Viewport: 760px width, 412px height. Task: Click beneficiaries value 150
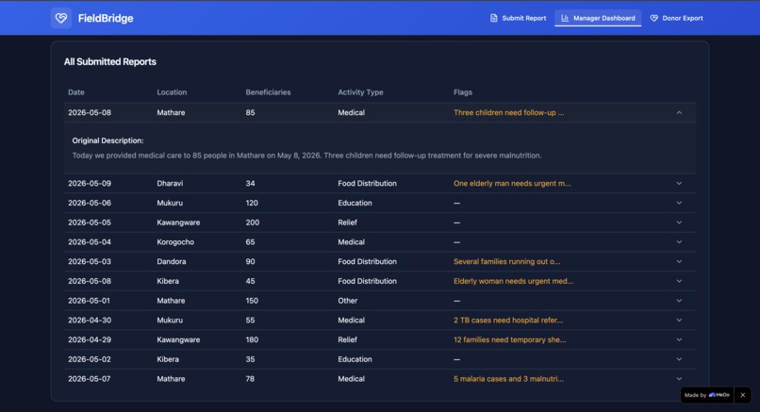click(252, 301)
